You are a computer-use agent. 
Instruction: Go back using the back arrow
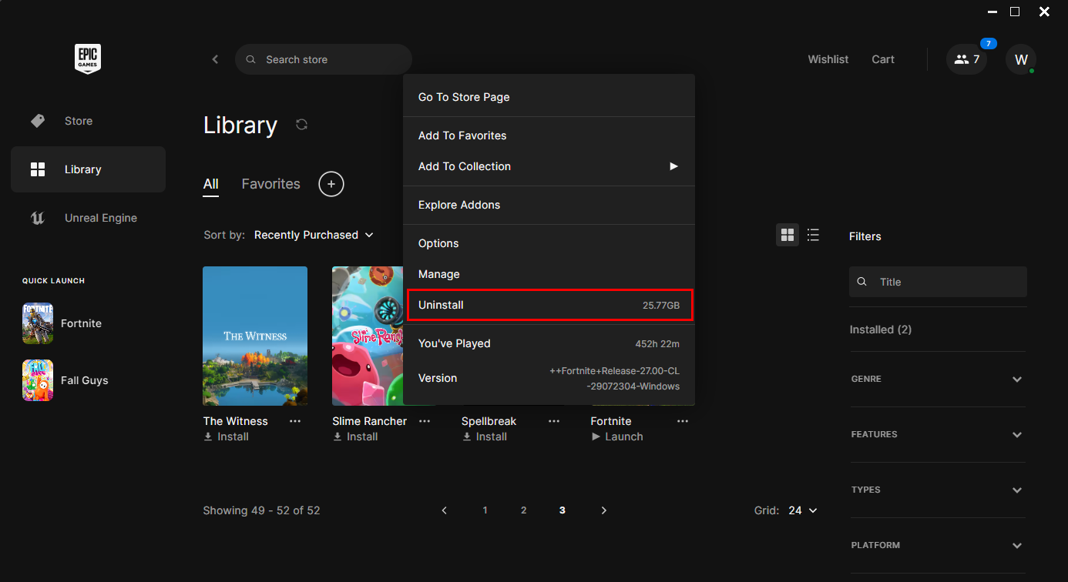(215, 59)
